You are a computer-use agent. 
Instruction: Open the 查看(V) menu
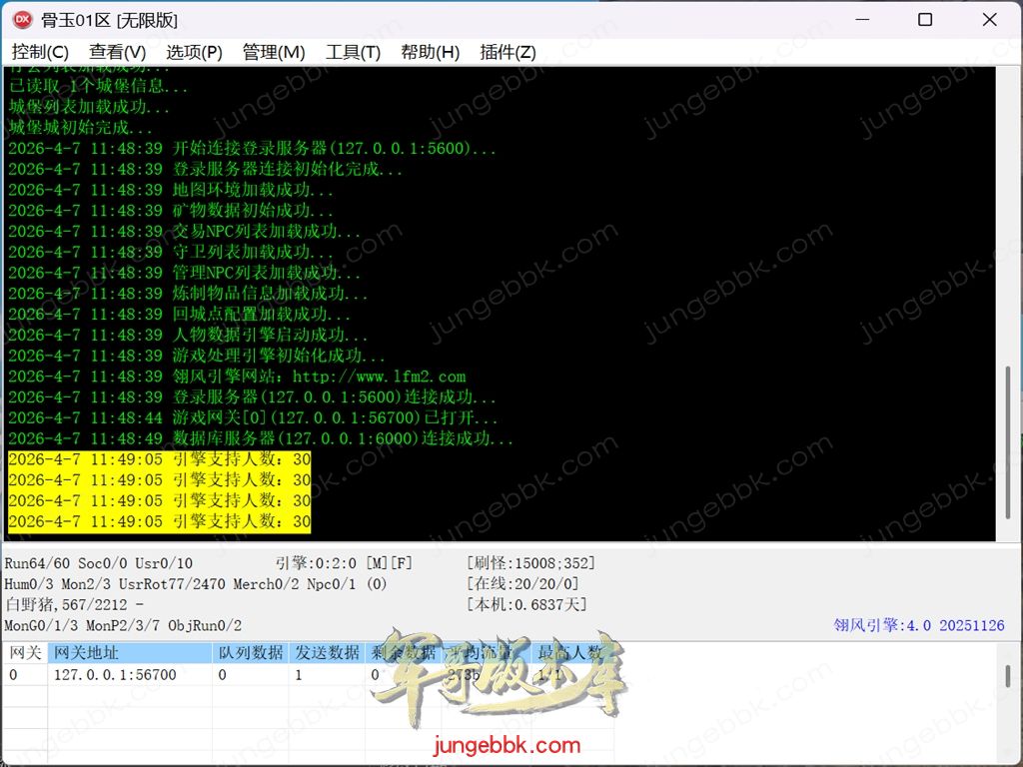click(117, 52)
